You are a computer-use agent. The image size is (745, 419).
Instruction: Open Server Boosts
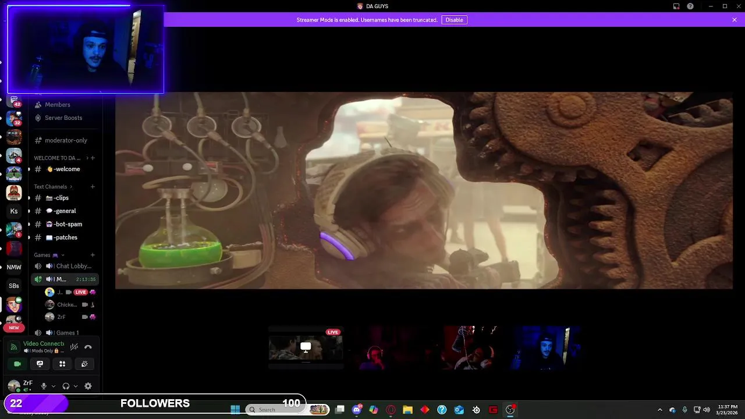coord(63,118)
